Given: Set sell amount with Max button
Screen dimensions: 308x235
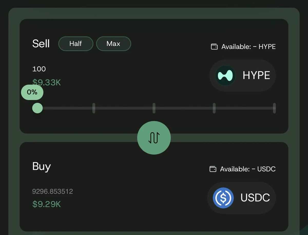Looking at the screenshot, I should point(113,44).
